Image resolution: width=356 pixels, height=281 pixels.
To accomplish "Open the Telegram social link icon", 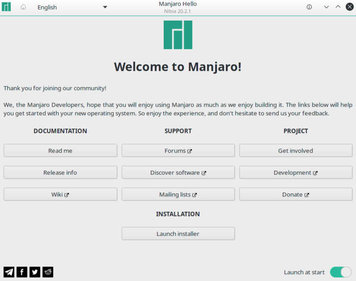I will 9,272.
